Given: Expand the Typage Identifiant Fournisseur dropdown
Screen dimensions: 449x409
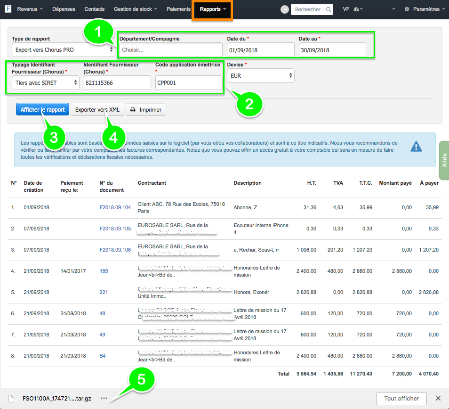Looking at the screenshot, I should (46, 83).
